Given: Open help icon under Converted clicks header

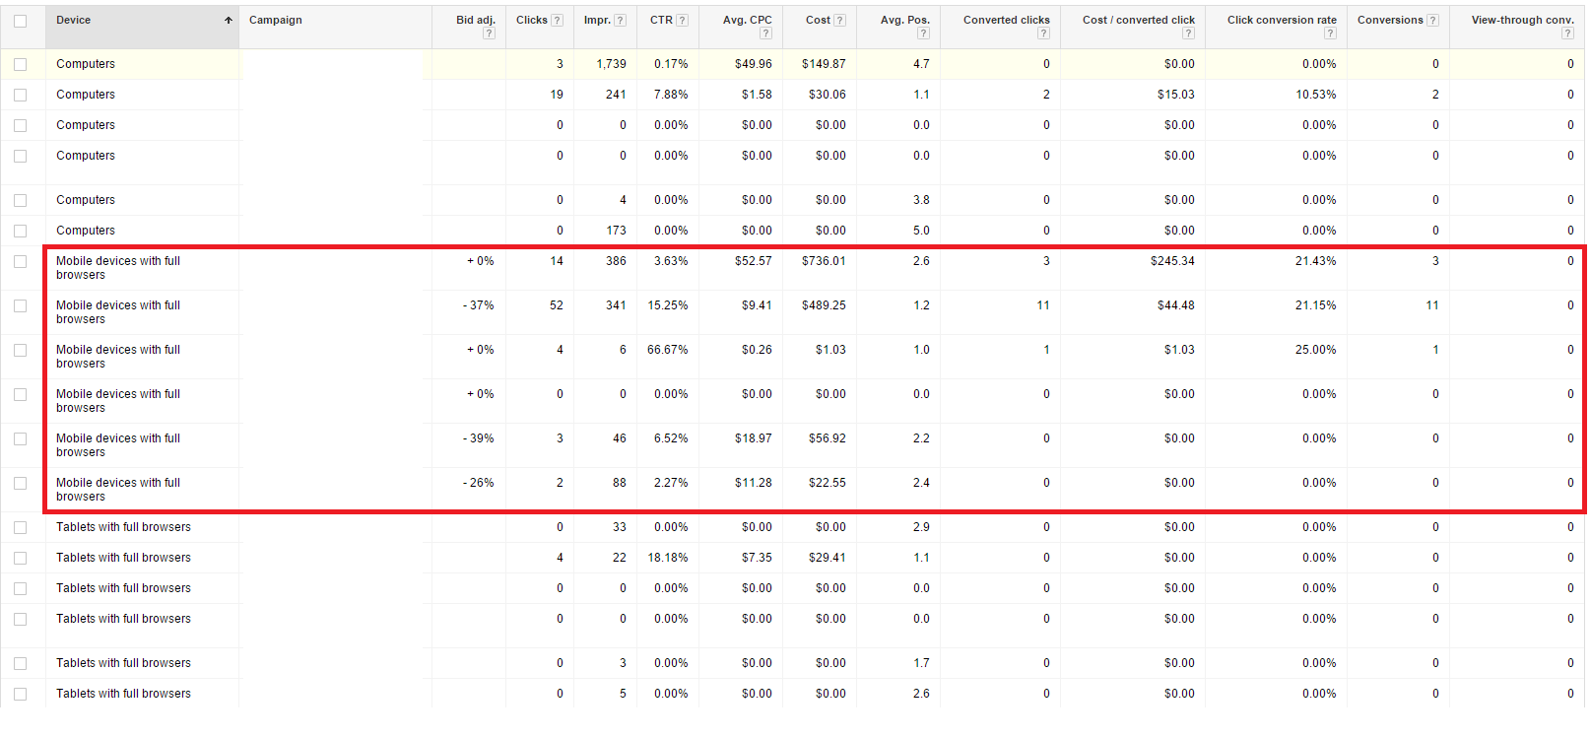Looking at the screenshot, I should 1043,34.
